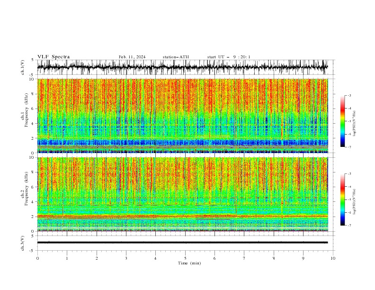Click time axis tick label "1"
This screenshot has height=290, width=375.
pyautogui.click(x=67, y=258)
